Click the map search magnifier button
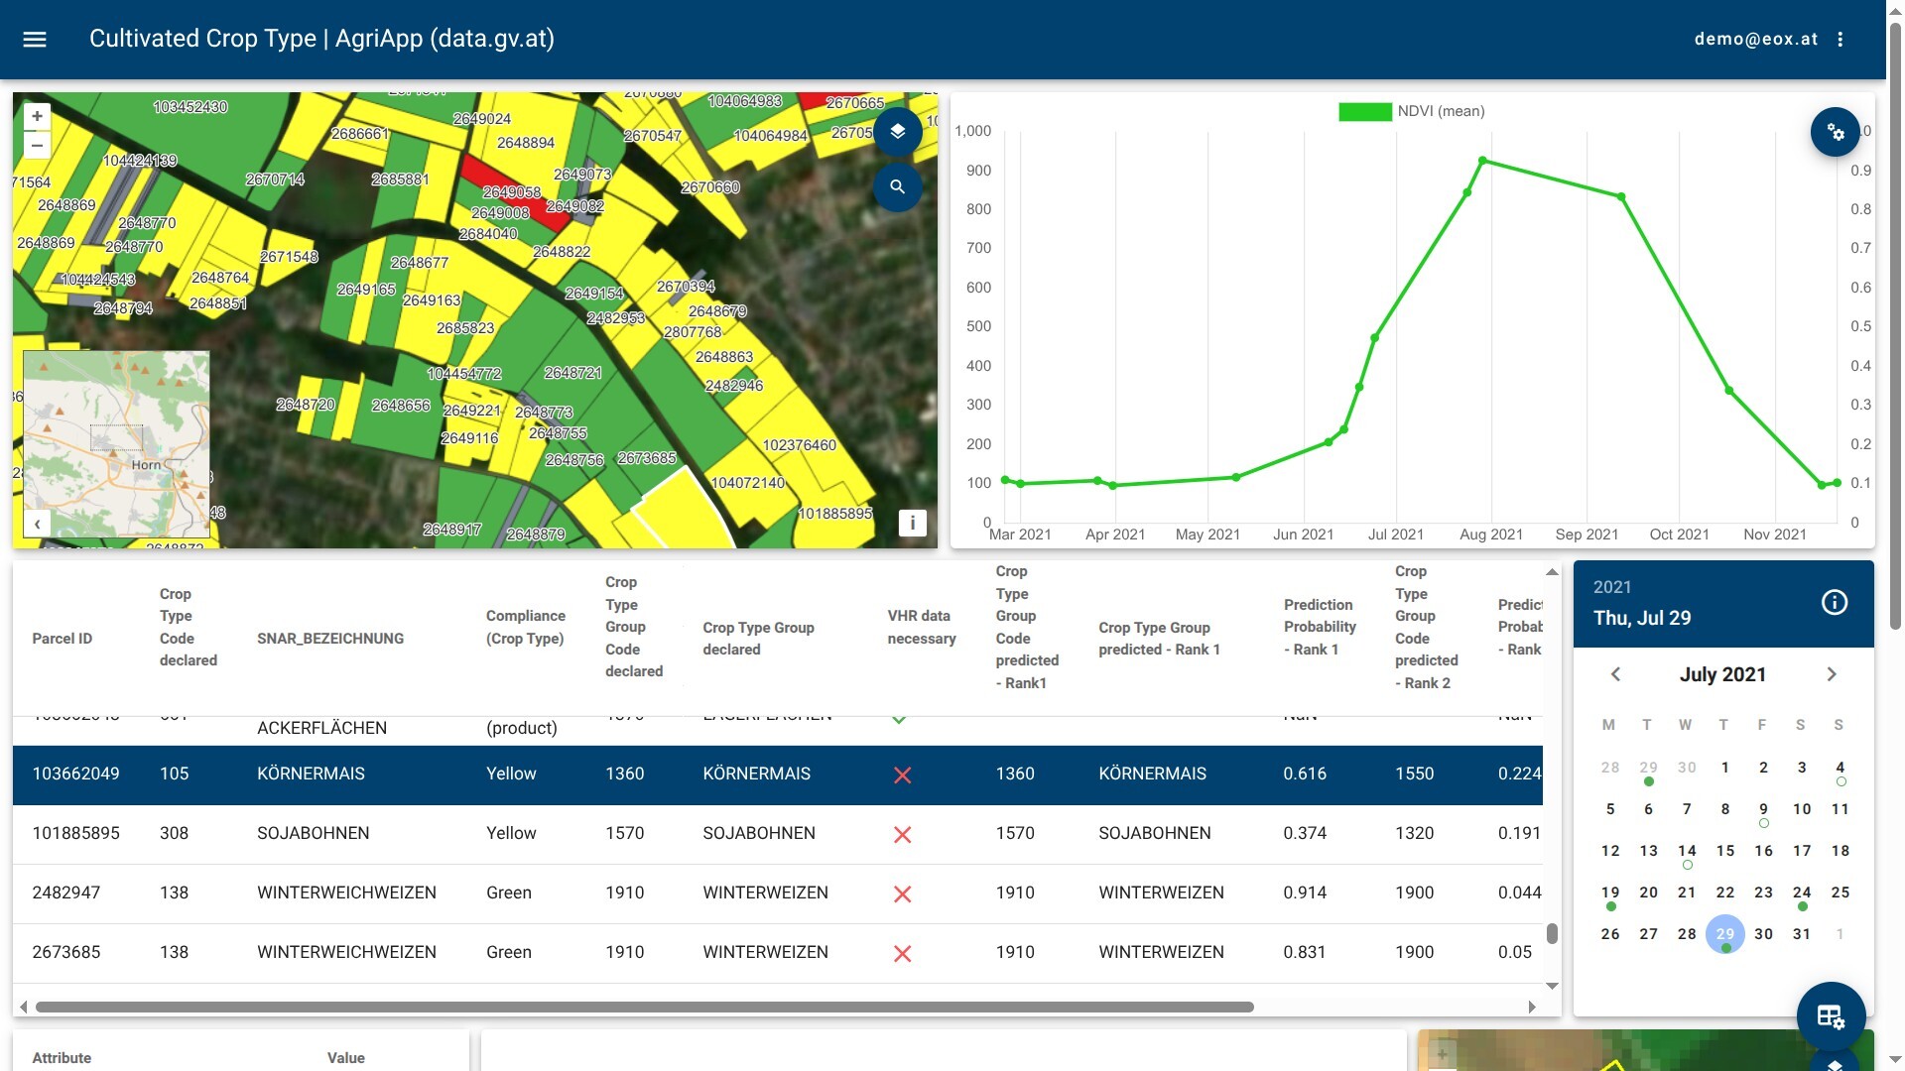1905x1071 pixels. 897,186
